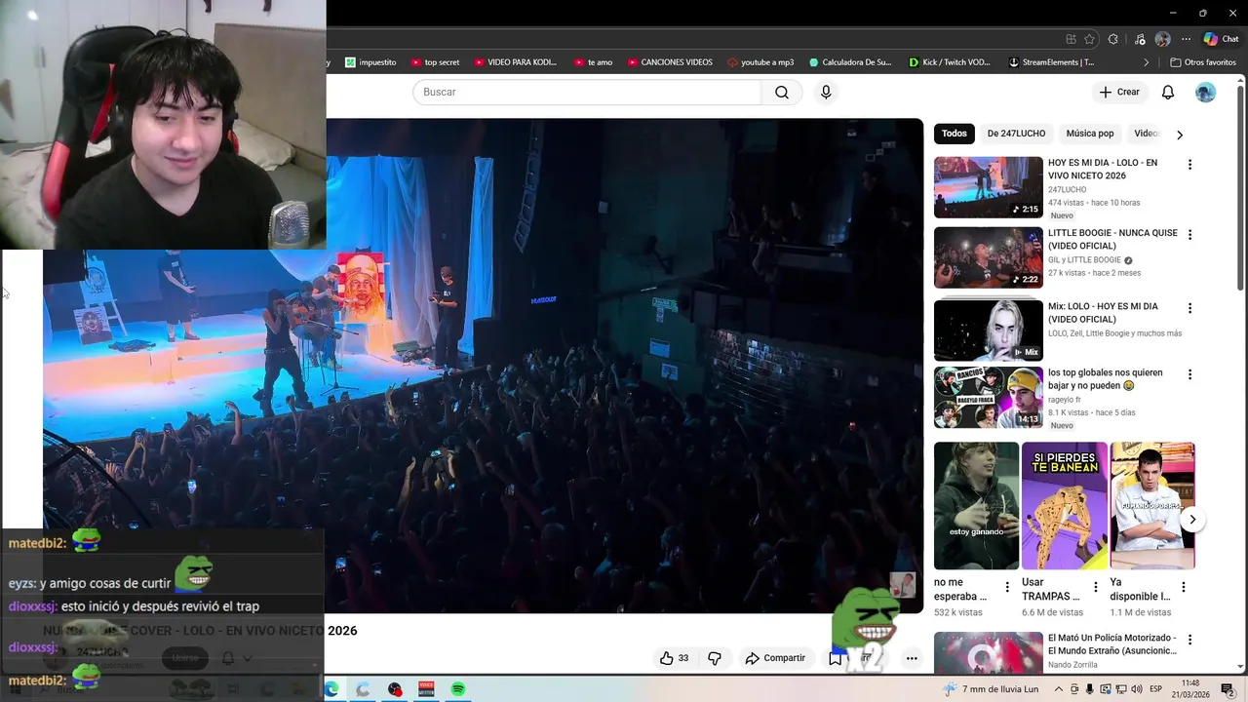Open the impuestito bookmark
The image size is (1248, 702).
click(370, 62)
